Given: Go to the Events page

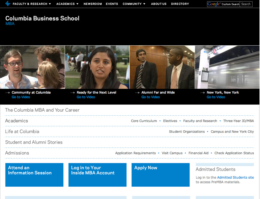Looking at the screenshot, I should (x=112, y=4).
